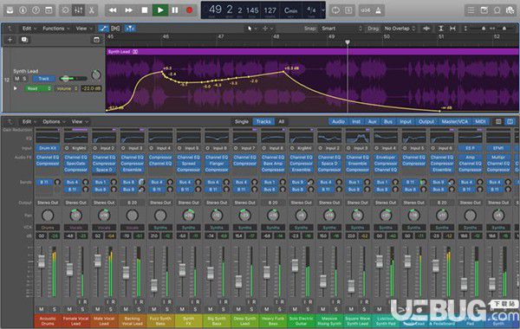Viewport: 520px width, 329px height.
Task: Open the Drag No Overlap dropdown
Action: 400,29
